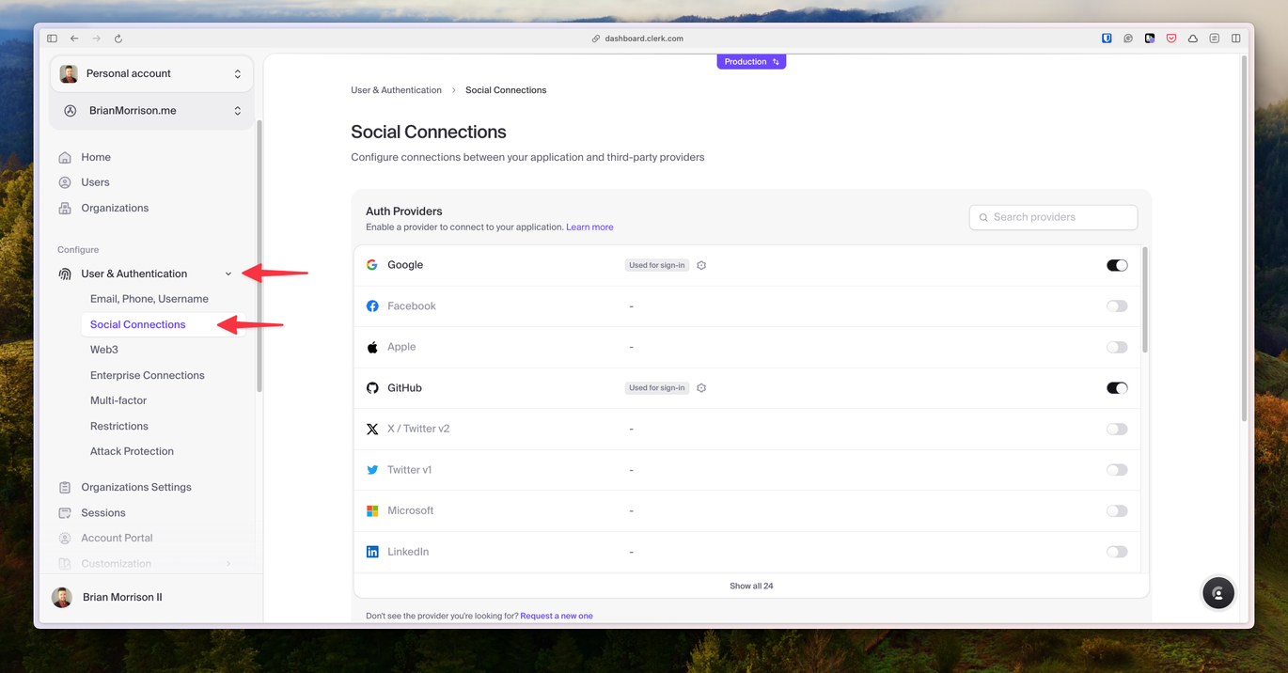Switch environment via Production dropdown
Viewport: 1288px width, 673px height.
pyautogui.click(x=751, y=62)
